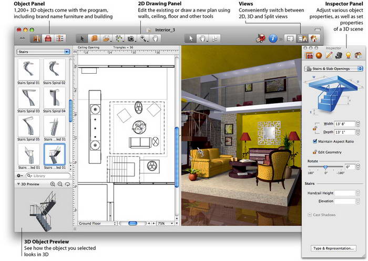Pick the floor and ceiling tool
Viewport: 368px width, 261px height.
(106, 38)
